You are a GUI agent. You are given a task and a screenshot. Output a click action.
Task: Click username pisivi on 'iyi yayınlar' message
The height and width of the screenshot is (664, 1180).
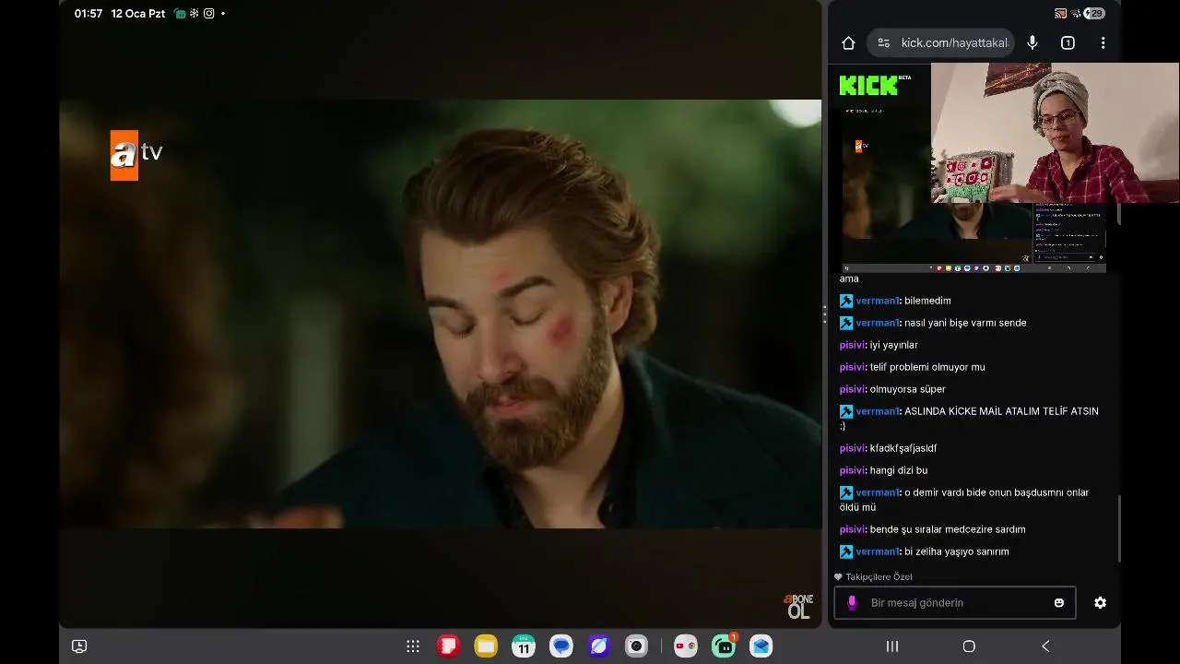click(853, 345)
